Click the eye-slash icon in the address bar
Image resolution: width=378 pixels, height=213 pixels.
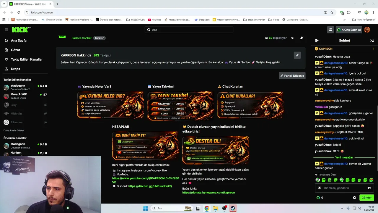coord(325,12)
